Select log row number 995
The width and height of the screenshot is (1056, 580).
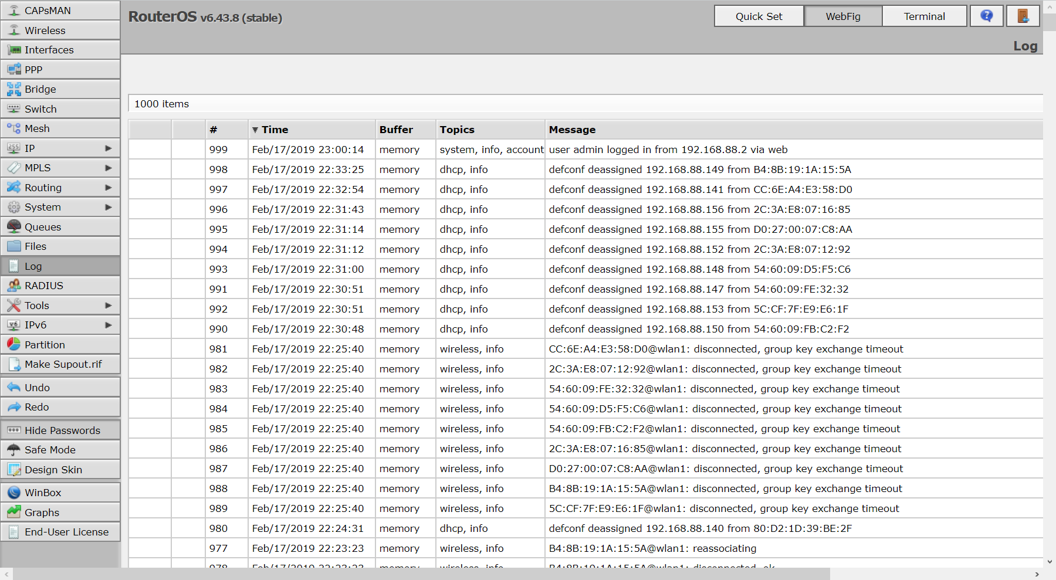[218, 229]
